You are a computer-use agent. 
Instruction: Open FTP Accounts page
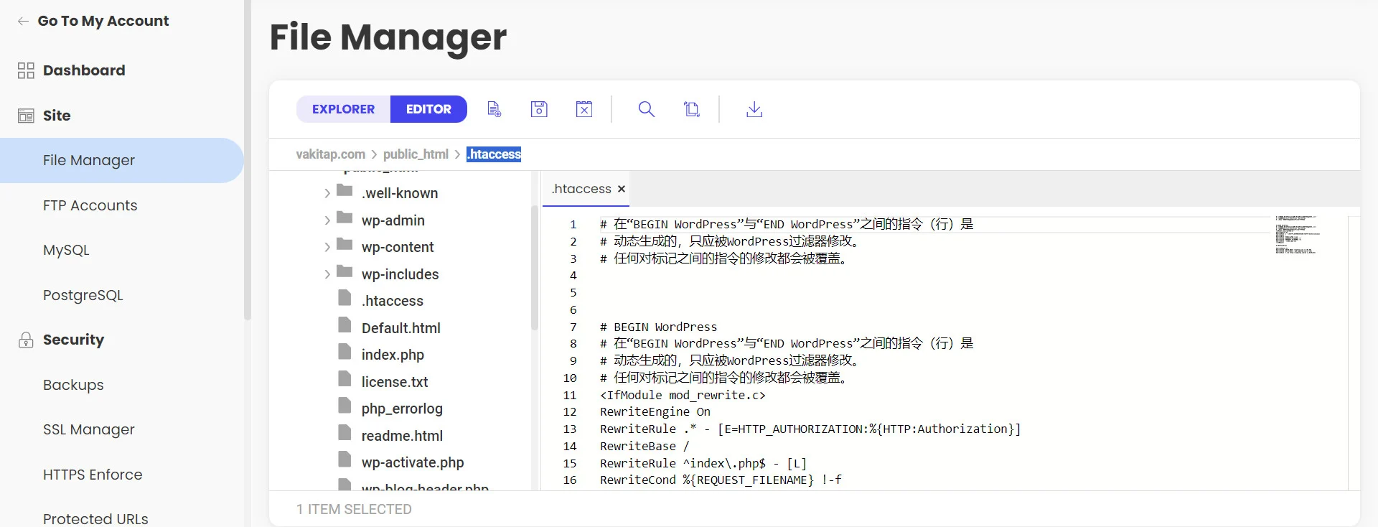click(x=90, y=205)
